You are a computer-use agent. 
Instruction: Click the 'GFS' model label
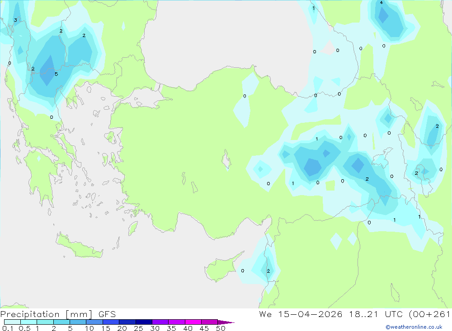107,314
